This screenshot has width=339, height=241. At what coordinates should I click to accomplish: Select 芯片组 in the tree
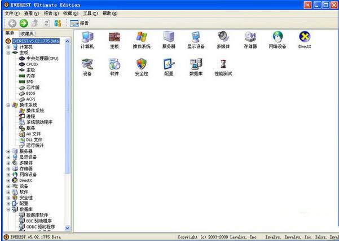(x=33, y=87)
